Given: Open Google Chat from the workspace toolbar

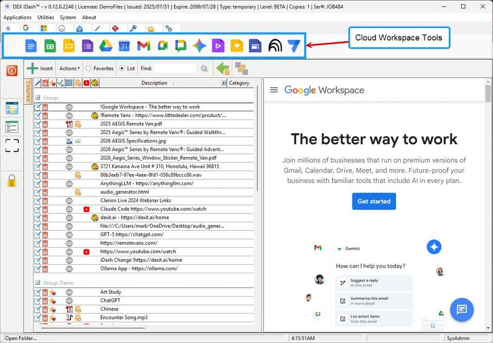Looking at the screenshot, I should tap(180, 46).
